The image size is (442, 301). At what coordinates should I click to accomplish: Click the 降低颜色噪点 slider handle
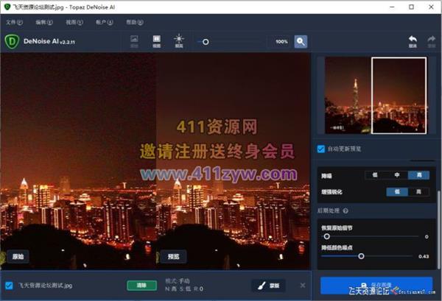click(x=361, y=256)
